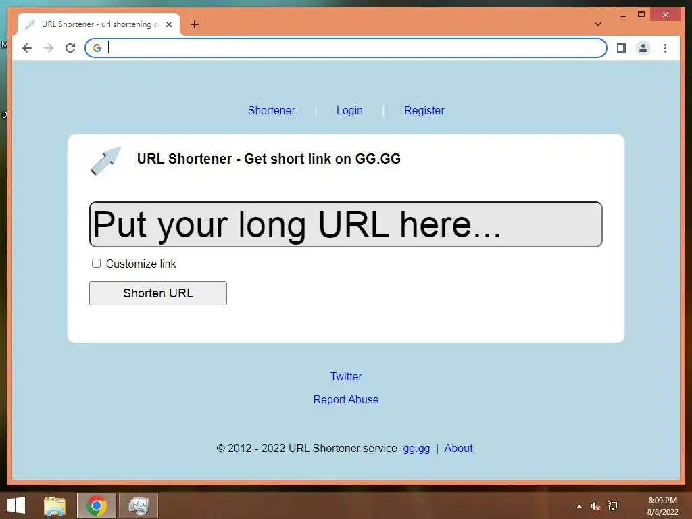This screenshot has height=519, width=692.
Task: Enable the Customize link checkbox
Action: [x=96, y=264]
